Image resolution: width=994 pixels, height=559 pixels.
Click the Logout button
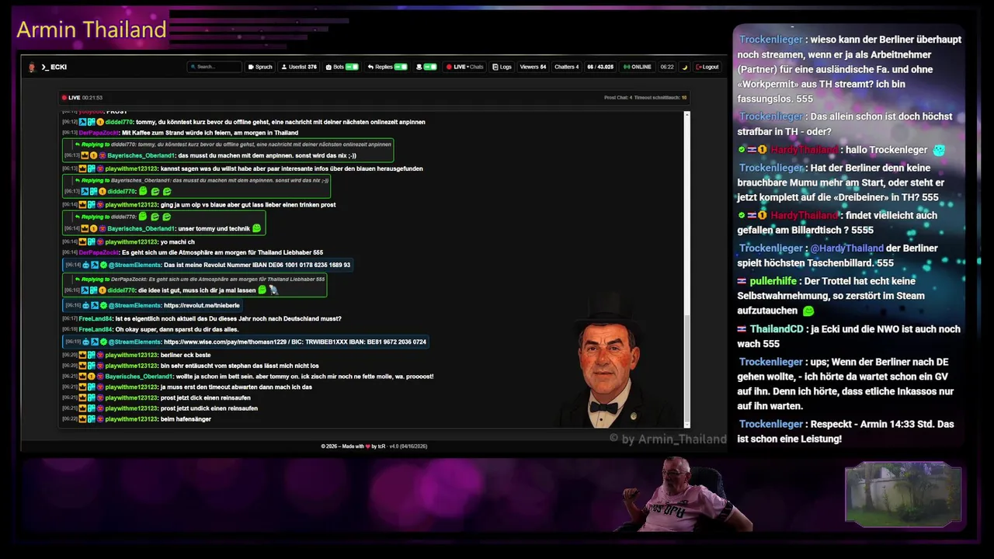[707, 67]
